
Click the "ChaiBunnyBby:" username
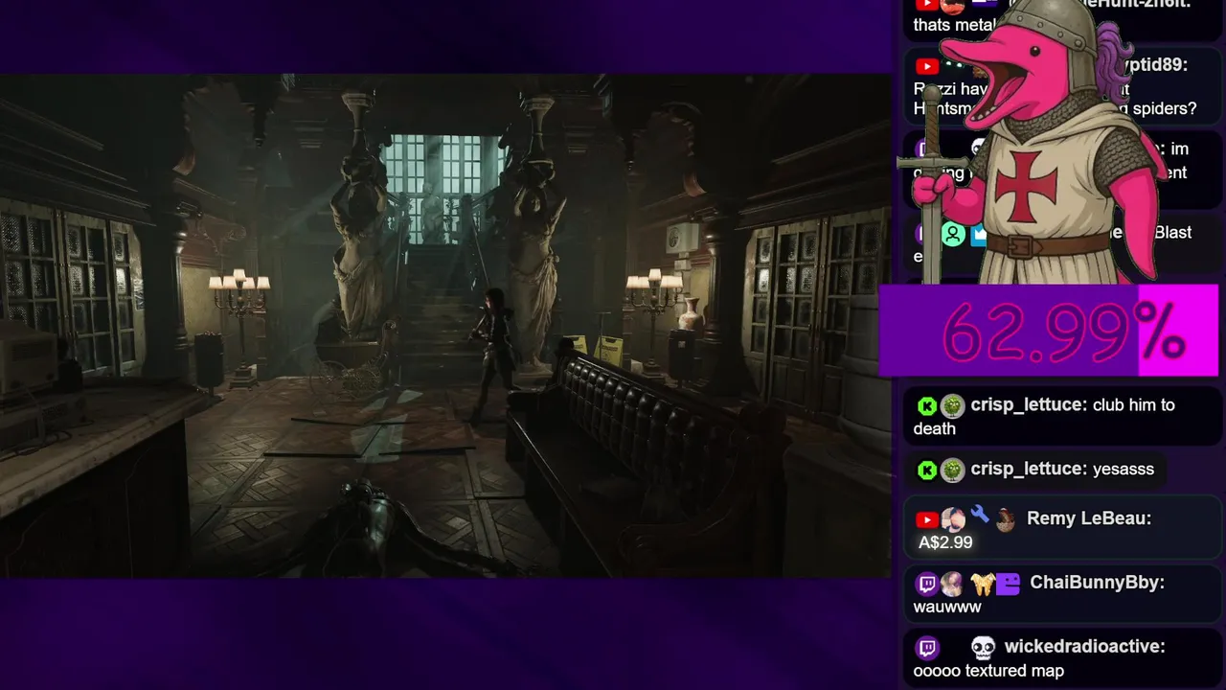[1097, 583]
